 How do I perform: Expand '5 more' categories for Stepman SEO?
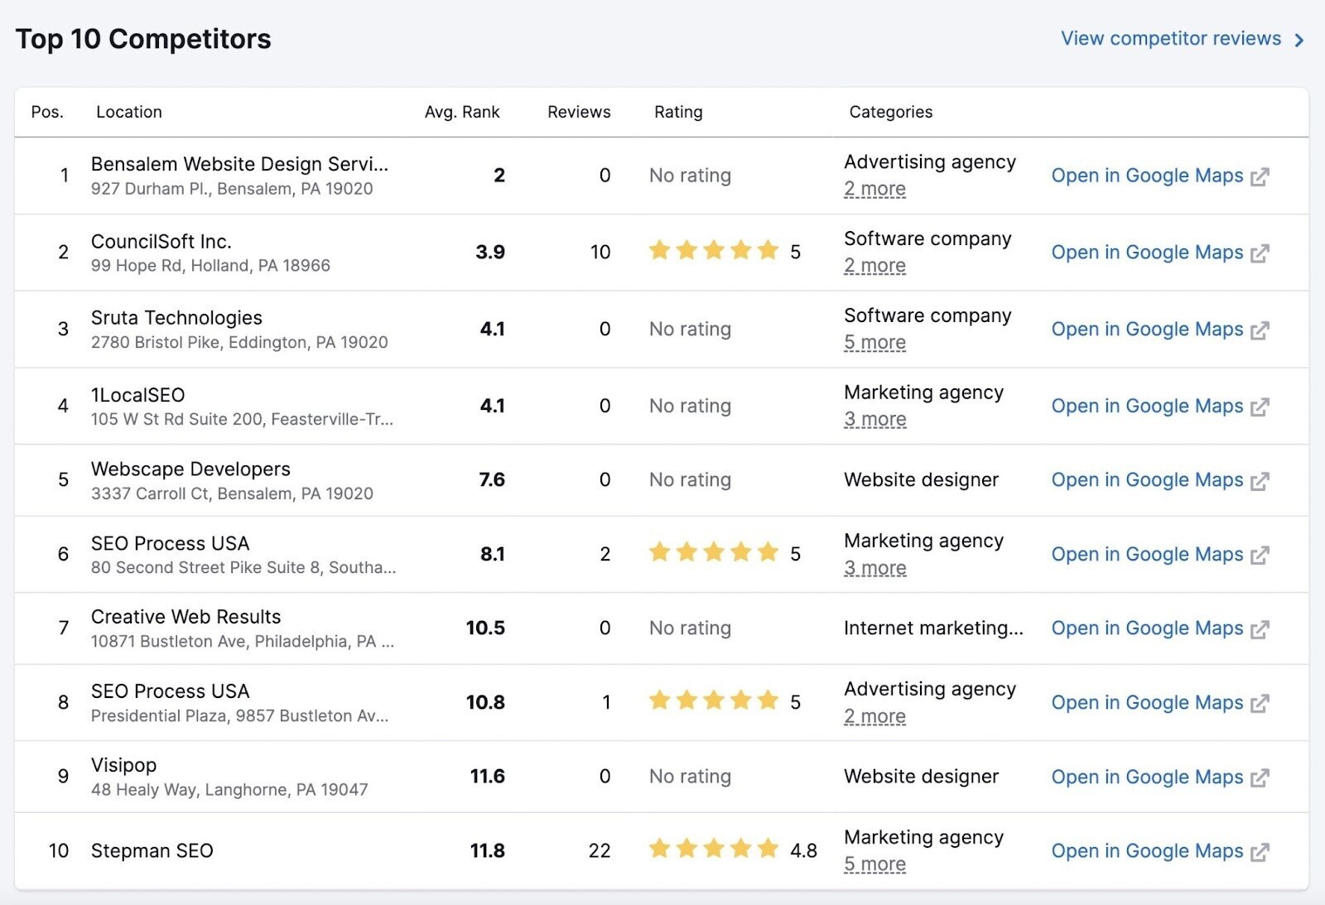874,864
